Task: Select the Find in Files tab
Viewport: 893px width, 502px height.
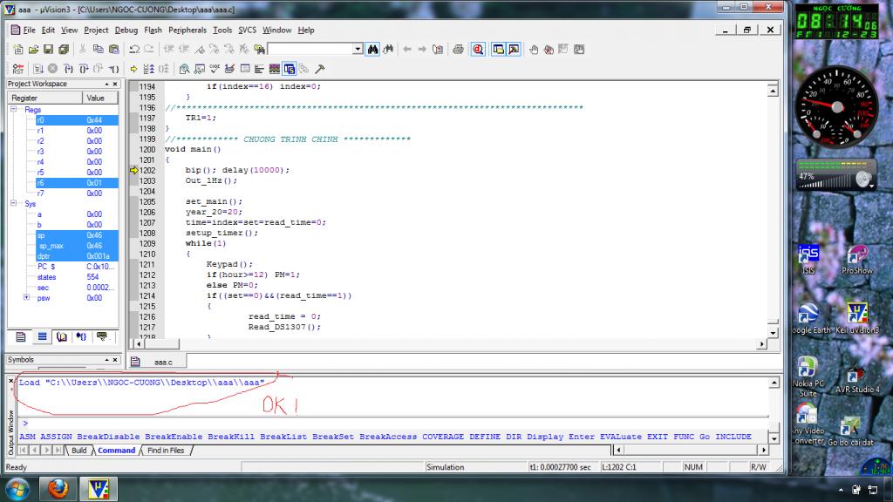Action: pyautogui.click(x=166, y=451)
